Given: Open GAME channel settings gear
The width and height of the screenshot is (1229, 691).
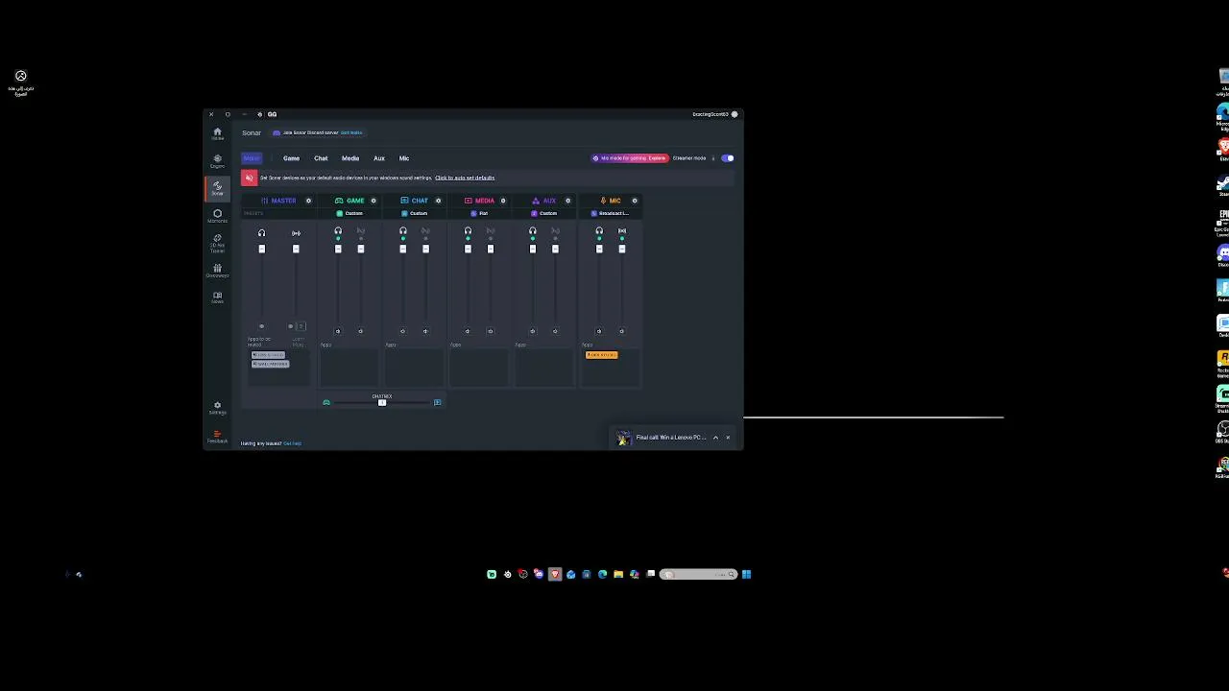Looking at the screenshot, I should point(374,201).
